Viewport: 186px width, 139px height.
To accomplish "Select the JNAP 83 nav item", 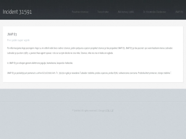I will (179, 12).
